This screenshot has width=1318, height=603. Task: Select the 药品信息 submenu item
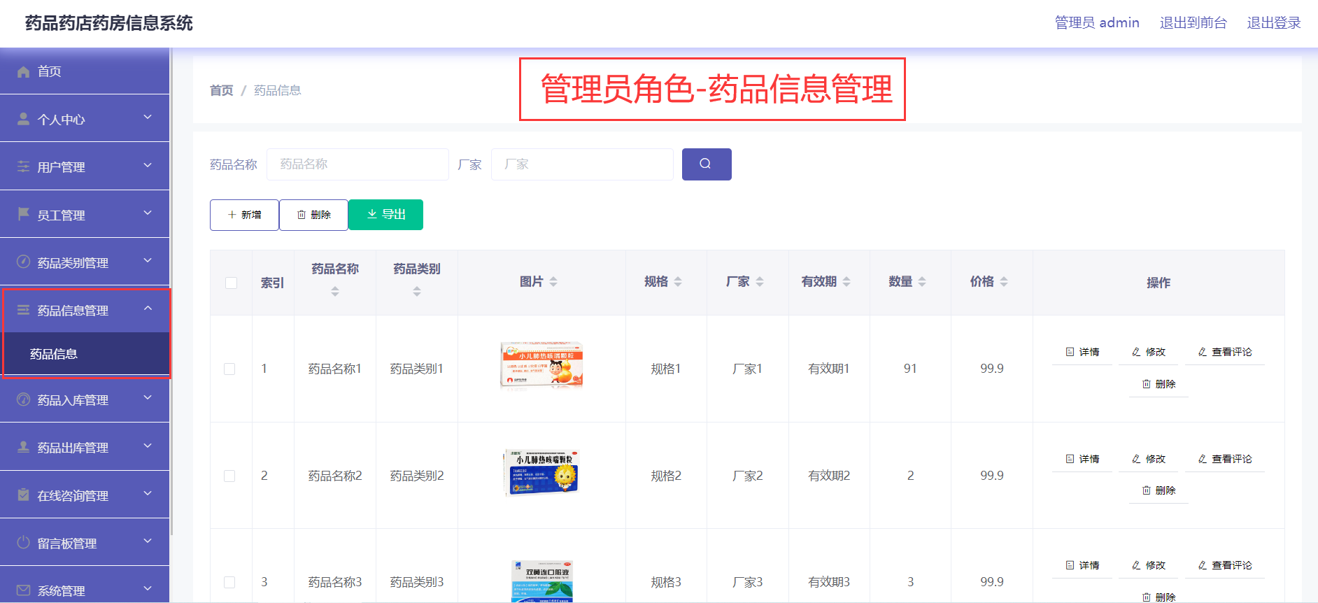(85, 354)
